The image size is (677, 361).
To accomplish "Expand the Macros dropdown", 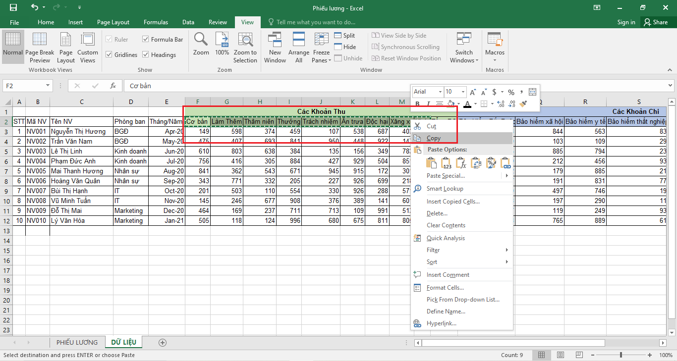I will [495, 48].
